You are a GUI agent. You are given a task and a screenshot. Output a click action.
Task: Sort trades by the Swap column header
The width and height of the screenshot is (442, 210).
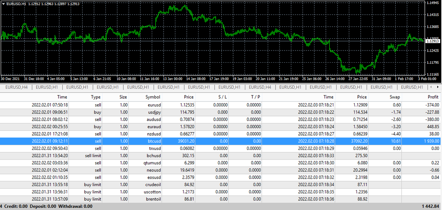point(394,97)
